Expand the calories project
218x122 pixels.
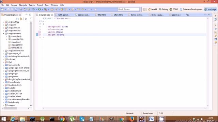(3, 59)
